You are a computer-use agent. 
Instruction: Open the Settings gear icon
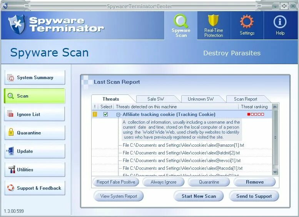point(247,21)
